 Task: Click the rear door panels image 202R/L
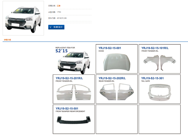coord(117,92)
